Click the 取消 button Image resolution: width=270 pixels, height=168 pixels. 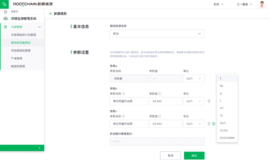click(x=171, y=156)
